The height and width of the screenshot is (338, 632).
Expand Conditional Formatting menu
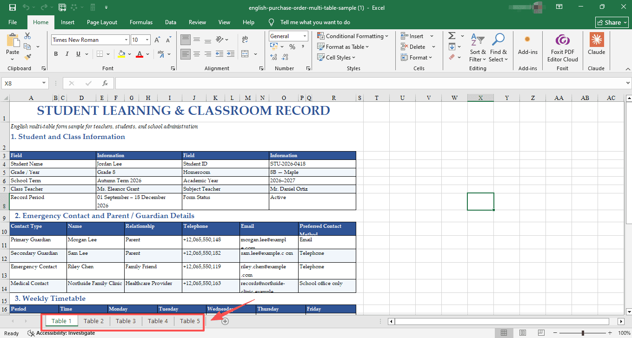point(353,36)
